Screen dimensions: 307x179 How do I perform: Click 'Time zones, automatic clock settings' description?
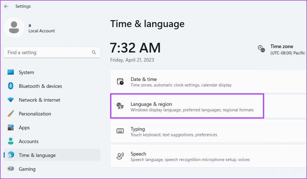(x=181, y=85)
